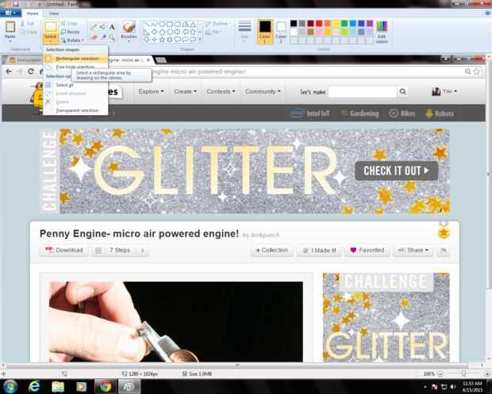Choose the Right arrow shape
The width and height of the screenshot is (492, 394).
click(178, 32)
